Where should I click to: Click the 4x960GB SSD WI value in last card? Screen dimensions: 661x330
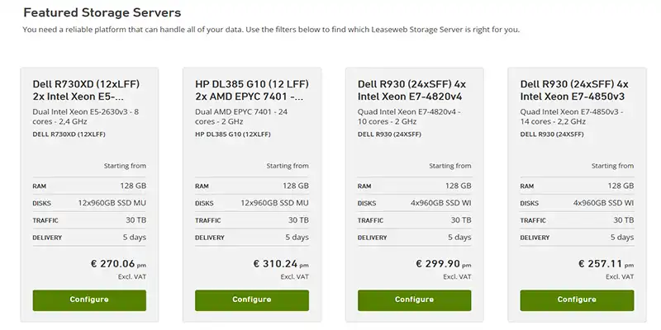pos(604,203)
